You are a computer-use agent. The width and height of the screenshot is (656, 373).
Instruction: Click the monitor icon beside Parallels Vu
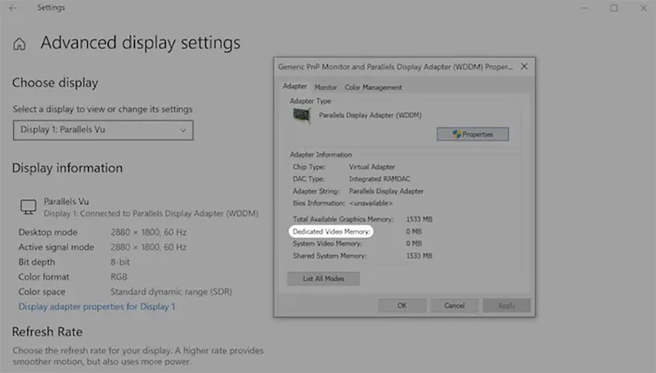click(29, 207)
